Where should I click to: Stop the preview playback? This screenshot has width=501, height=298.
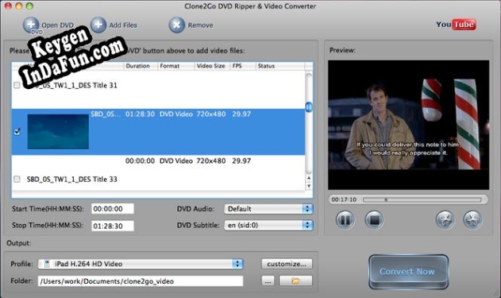[x=374, y=220]
